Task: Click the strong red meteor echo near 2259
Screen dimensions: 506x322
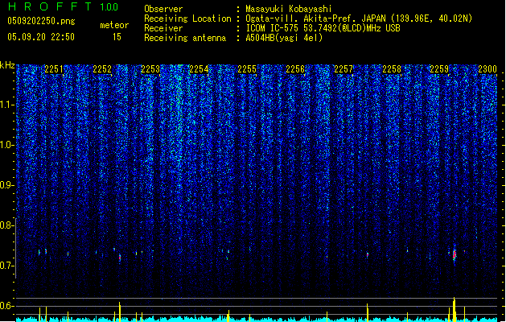Action: point(455,255)
